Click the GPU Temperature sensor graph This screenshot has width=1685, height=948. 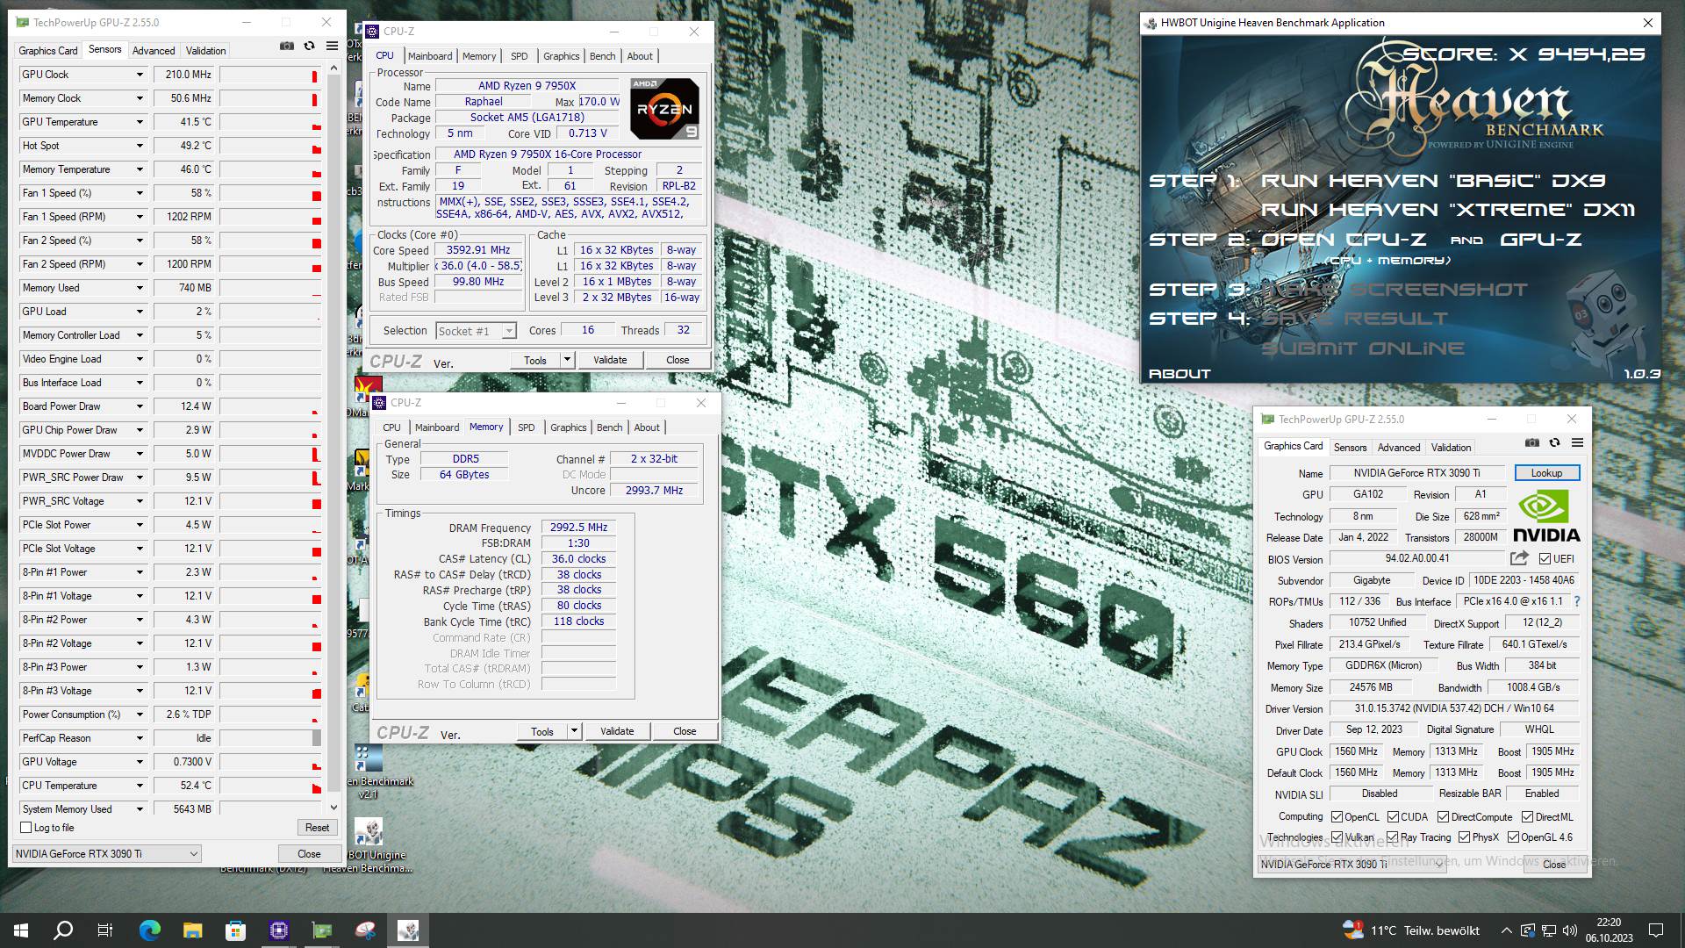(x=270, y=122)
